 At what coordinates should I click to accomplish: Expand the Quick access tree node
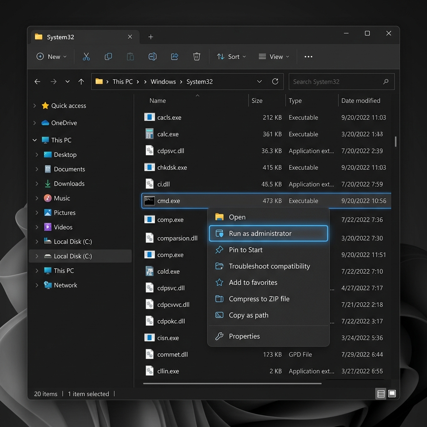[x=35, y=105]
